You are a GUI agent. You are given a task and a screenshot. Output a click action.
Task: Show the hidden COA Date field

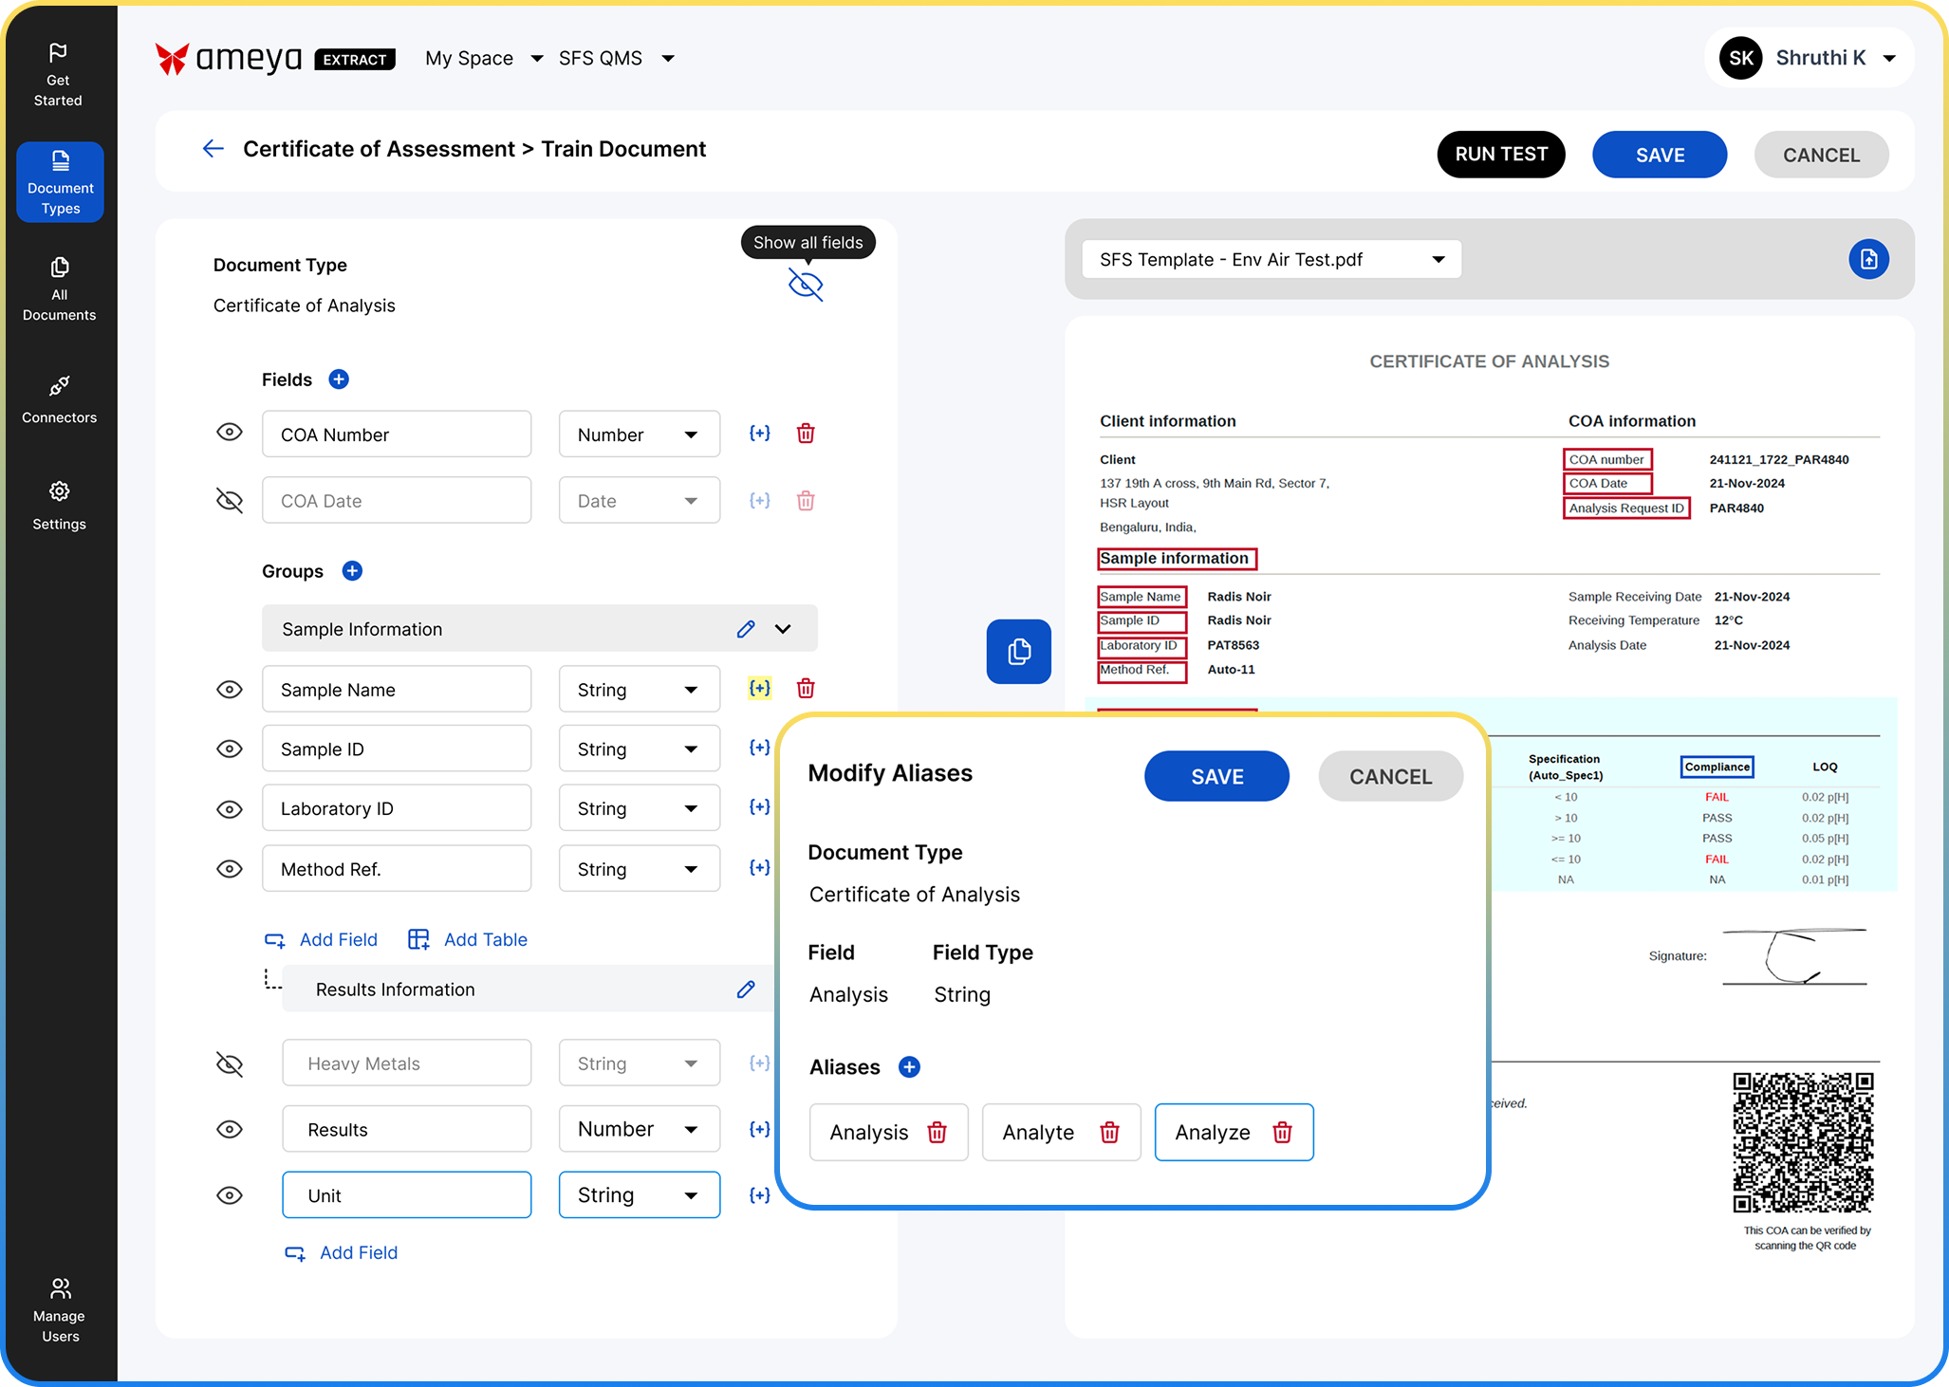click(x=230, y=500)
